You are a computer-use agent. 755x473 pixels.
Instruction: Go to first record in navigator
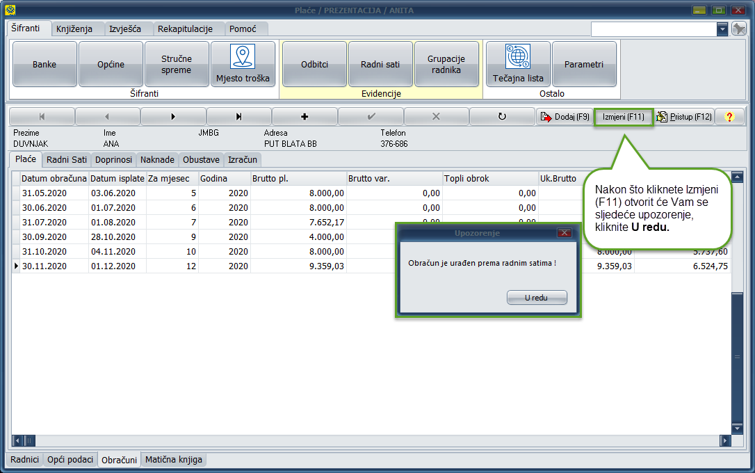tap(42, 117)
